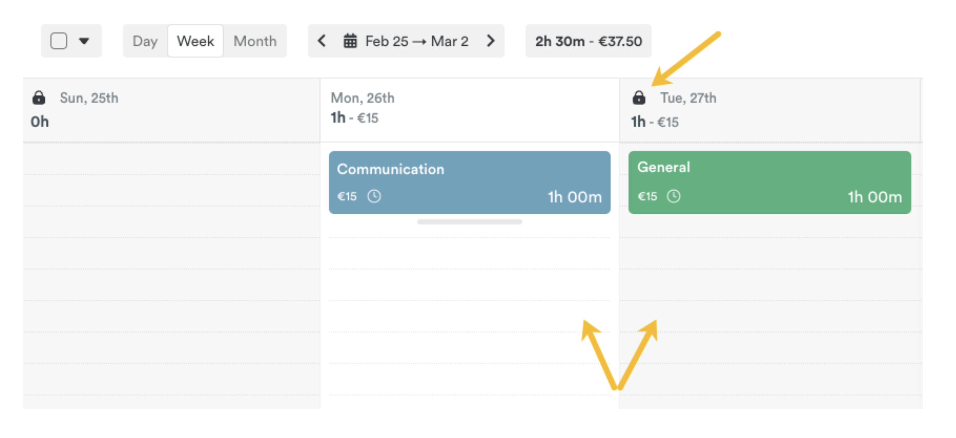Click the lock icon on Sunday 25th

pyautogui.click(x=39, y=98)
